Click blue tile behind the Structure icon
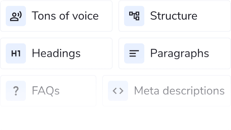The height and width of the screenshot is (130, 231). click(134, 16)
